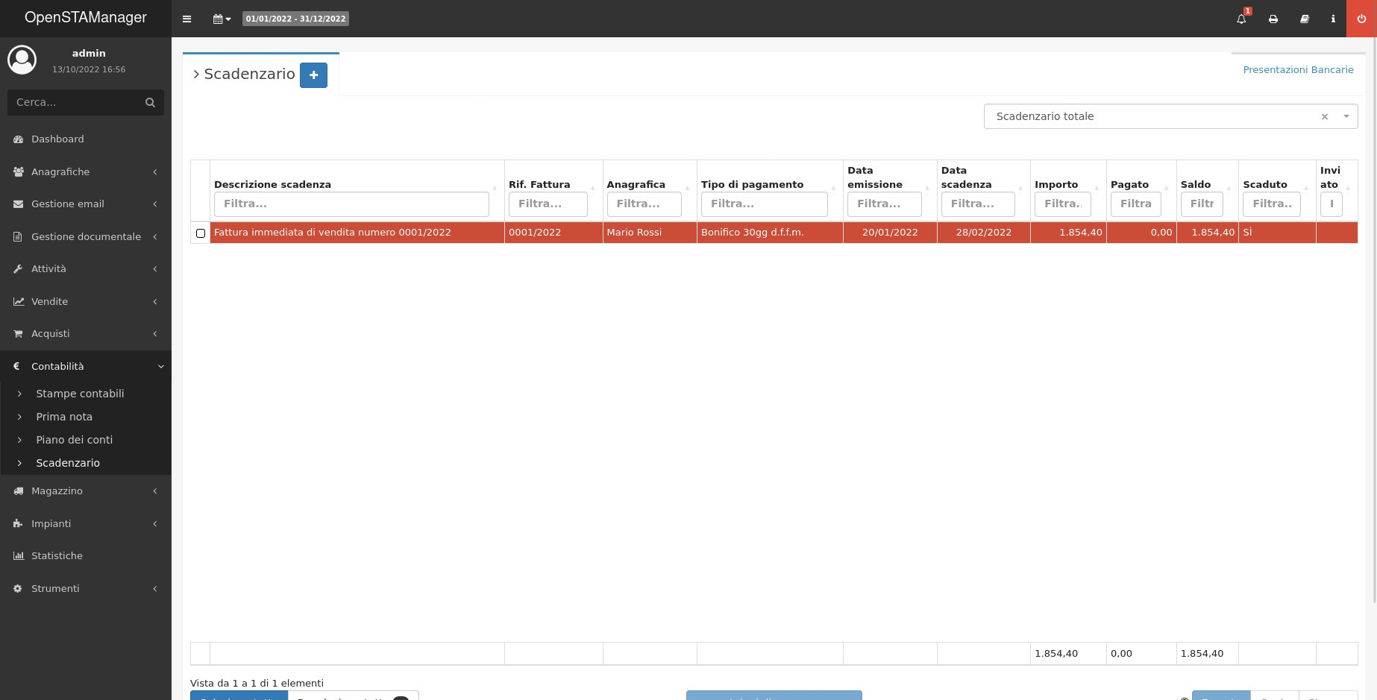Image resolution: width=1377 pixels, height=700 pixels.
Task: Click the search magnifier icon in sidebar
Action: pos(150,102)
